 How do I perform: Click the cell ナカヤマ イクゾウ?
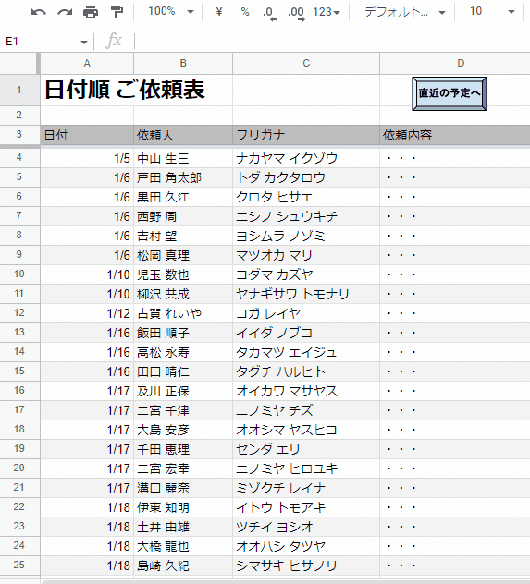306,158
